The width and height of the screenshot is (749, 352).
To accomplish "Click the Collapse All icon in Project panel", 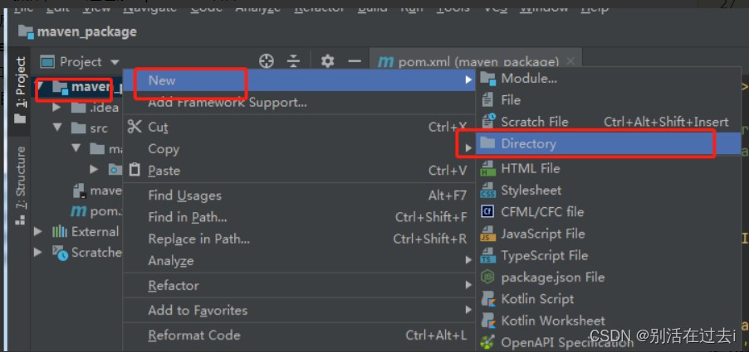I will click(293, 61).
